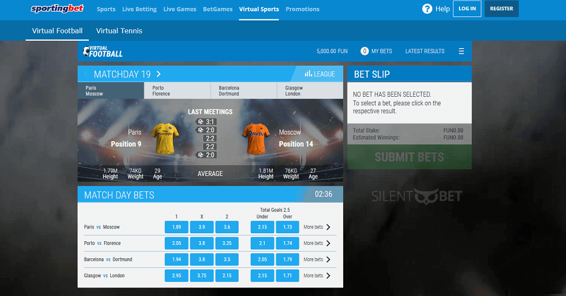Viewport: 566px width, 296px height.
Task: Select Under 2.5 goals Porto vs Florence 2.1
Action: click(x=262, y=243)
